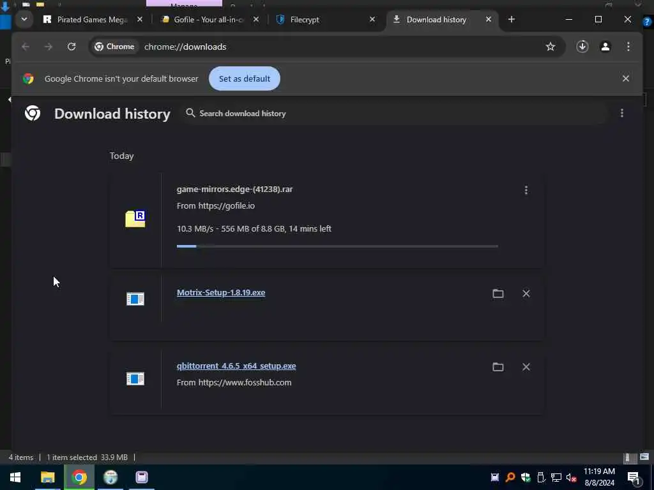Click the chrome://downloads address bar
The image size is (654, 490).
coord(328,47)
